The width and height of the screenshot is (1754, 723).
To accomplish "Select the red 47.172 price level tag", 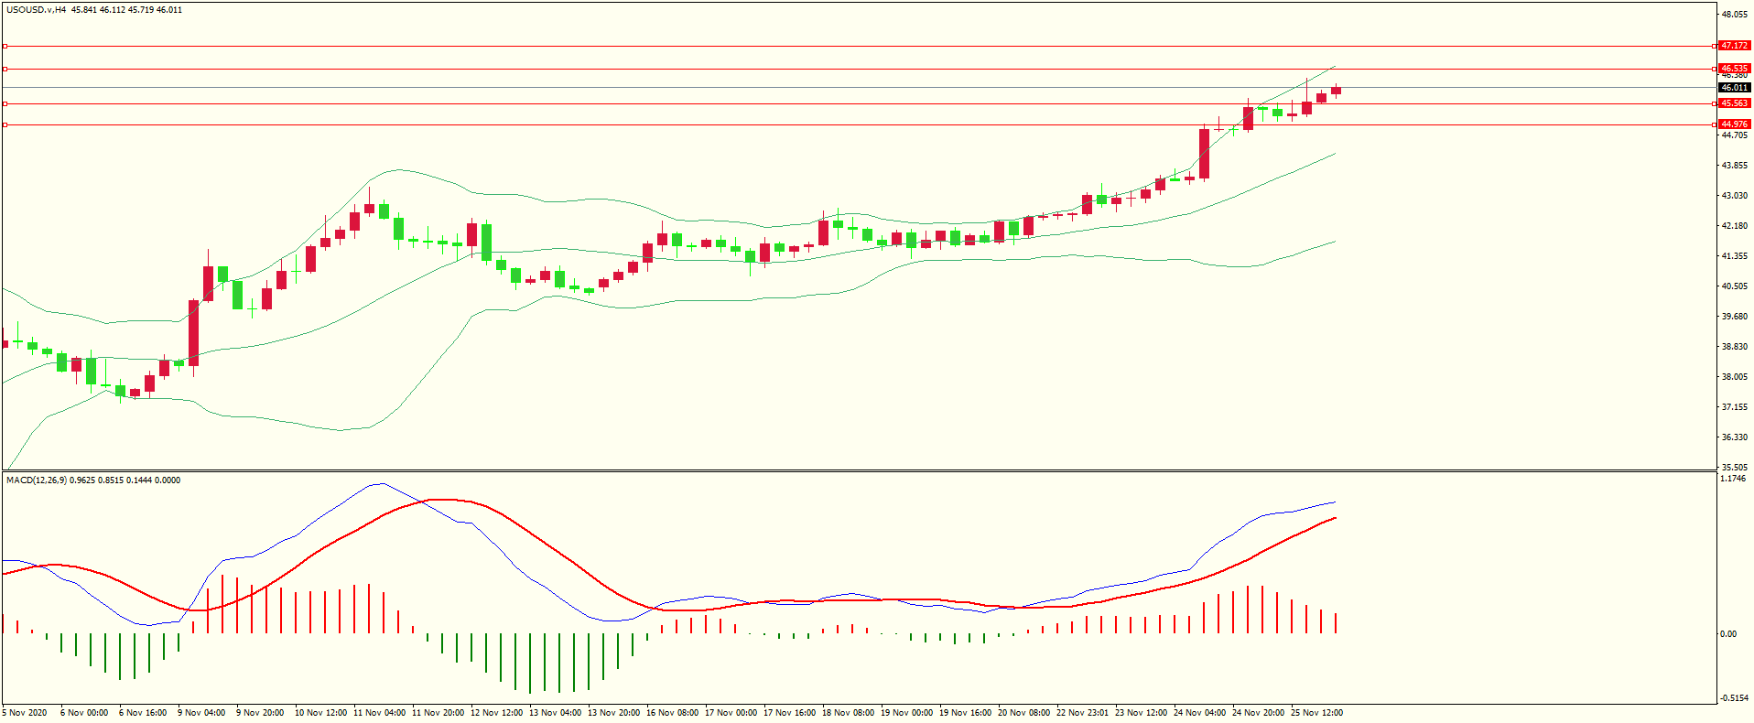I will tap(1735, 46).
